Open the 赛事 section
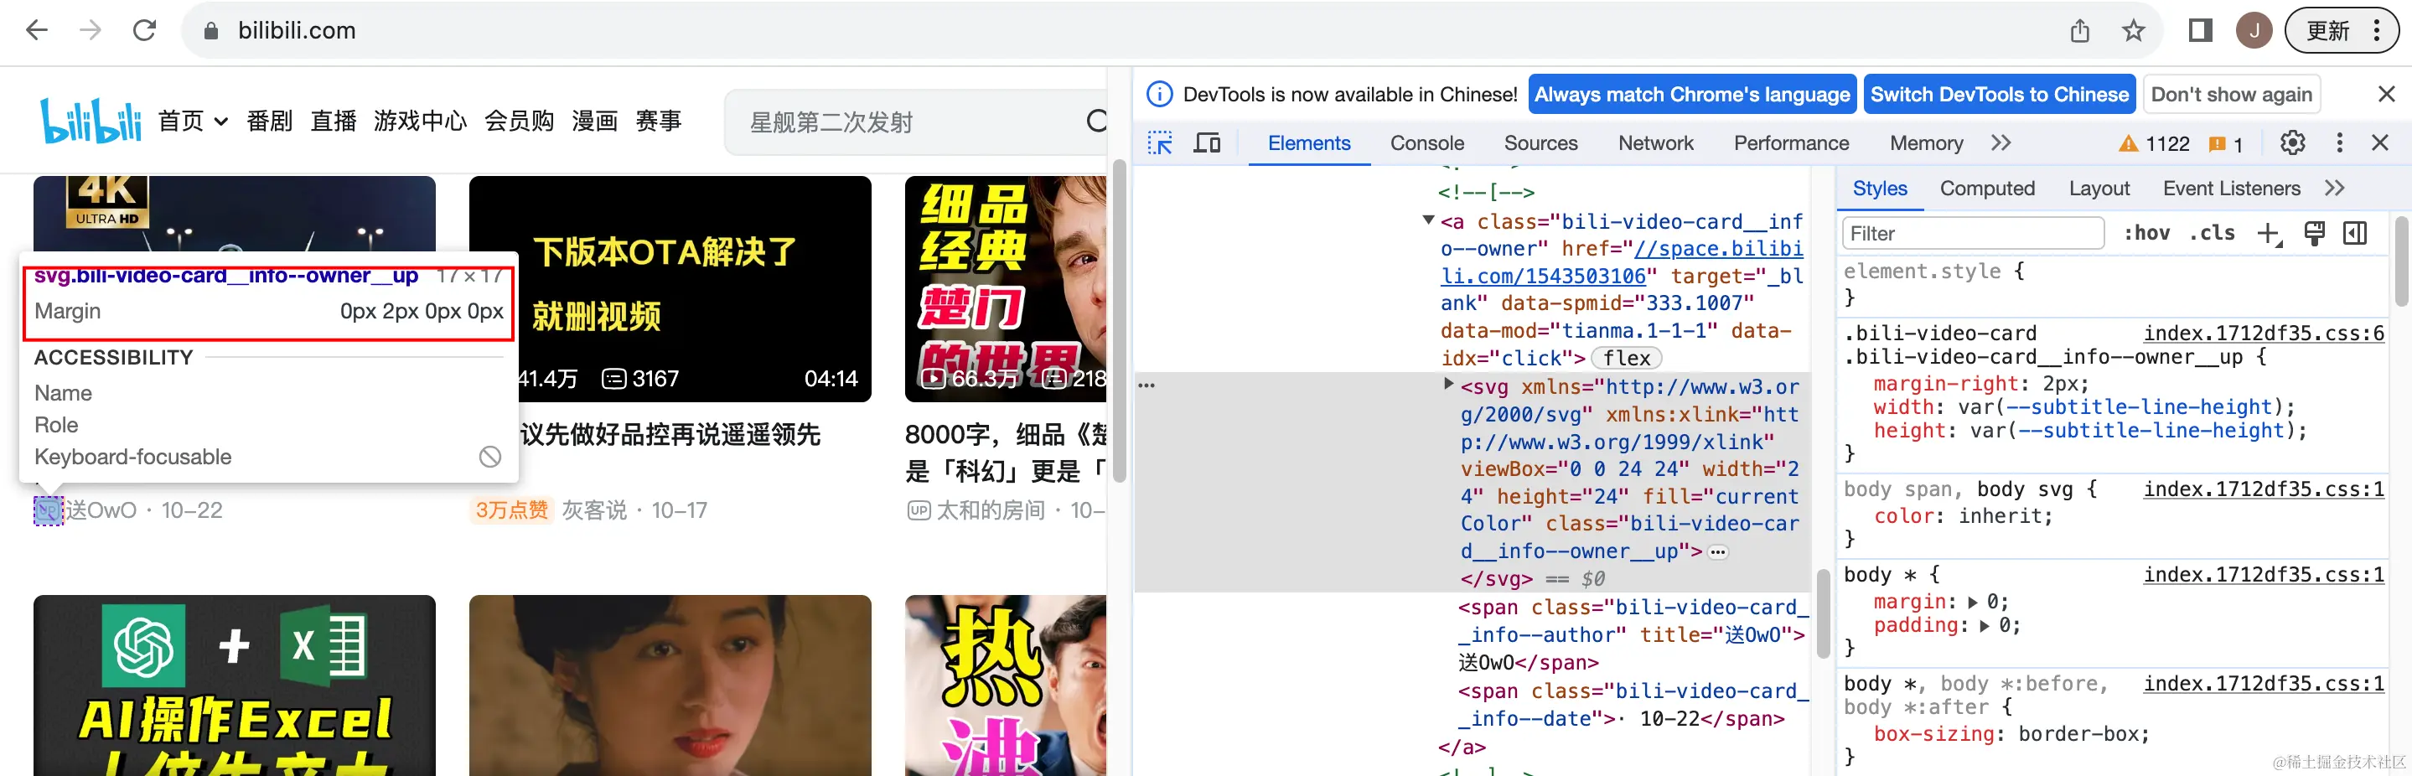 658,121
